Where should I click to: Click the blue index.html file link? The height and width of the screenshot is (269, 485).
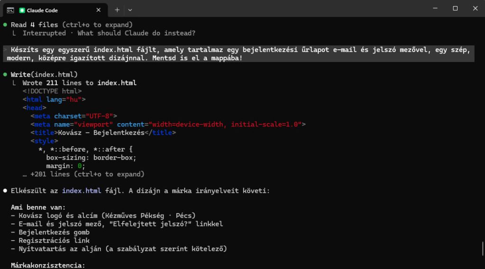[81, 191]
